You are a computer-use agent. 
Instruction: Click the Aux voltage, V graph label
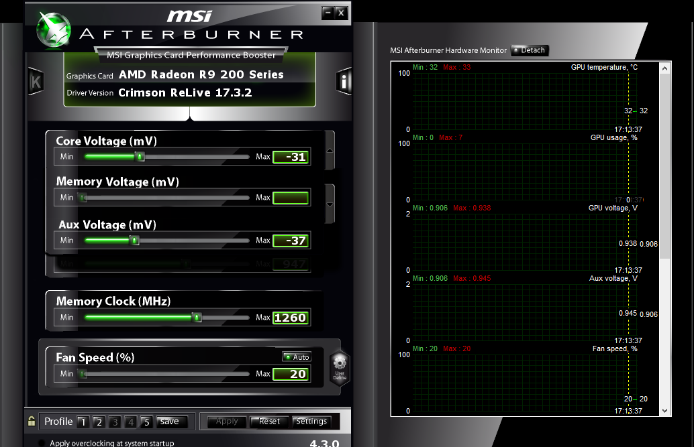[613, 278]
